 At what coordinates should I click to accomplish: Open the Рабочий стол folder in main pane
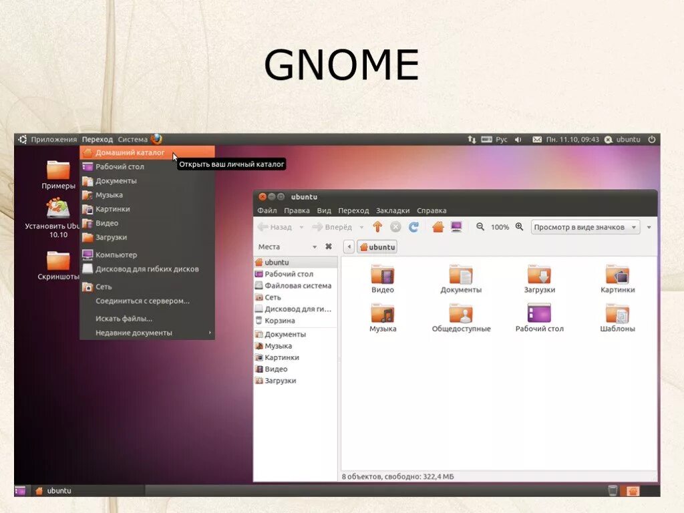coord(540,318)
